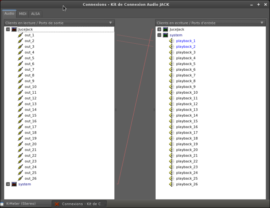Viewport: 270px width, 208px height.
Task: Click the plug icon beside out_26
Action: [x=20, y=179]
